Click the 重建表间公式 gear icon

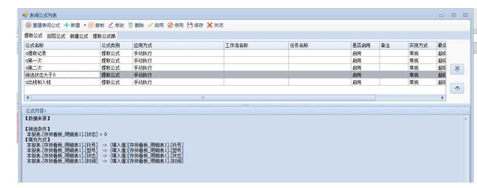point(28,25)
